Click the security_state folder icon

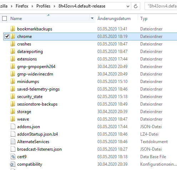click(x=12, y=96)
